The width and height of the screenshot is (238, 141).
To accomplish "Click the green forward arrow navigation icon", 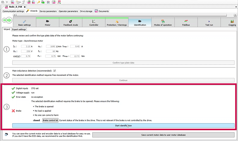I will [x=9, y=20].
